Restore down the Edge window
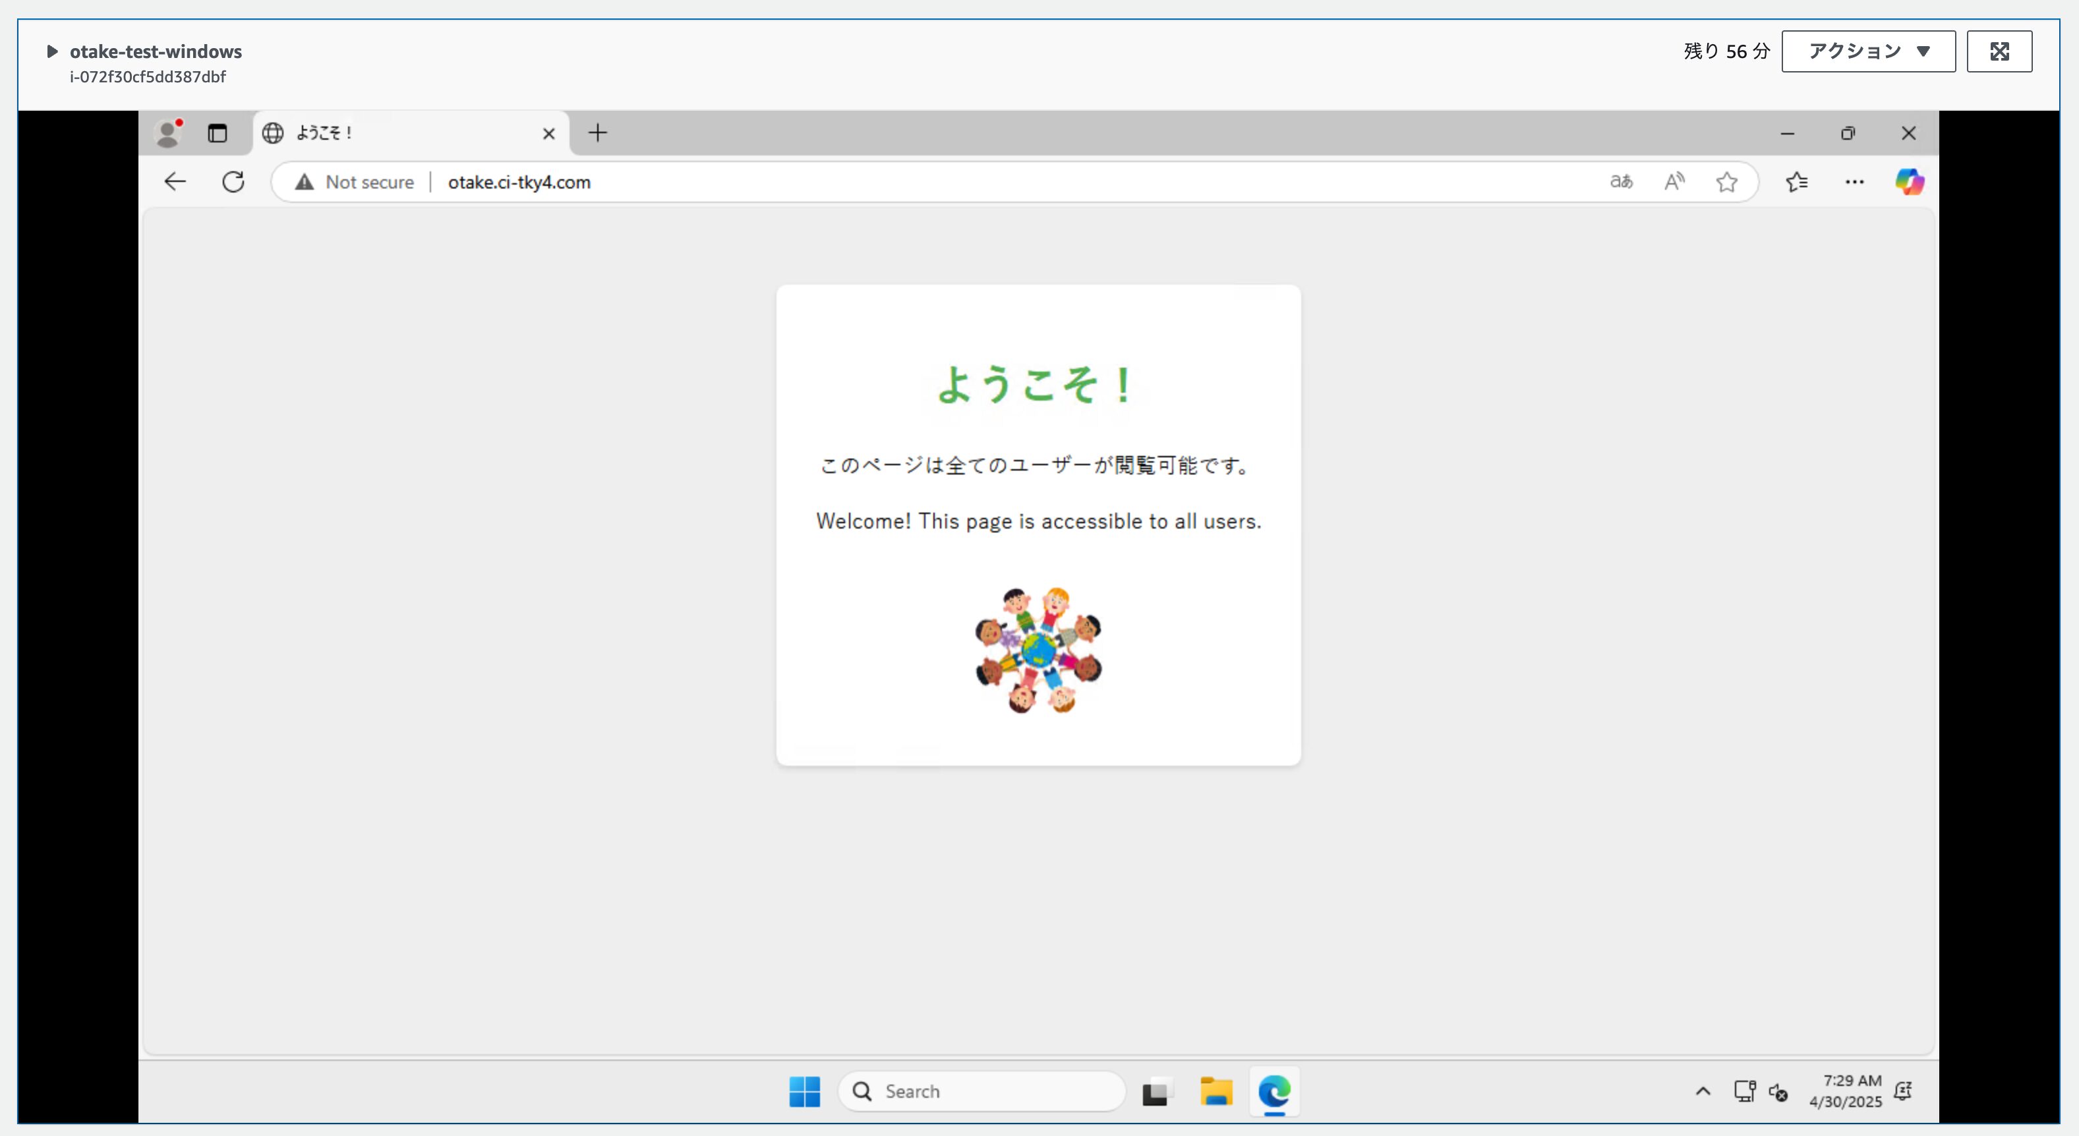The image size is (2079, 1136). click(x=1848, y=133)
